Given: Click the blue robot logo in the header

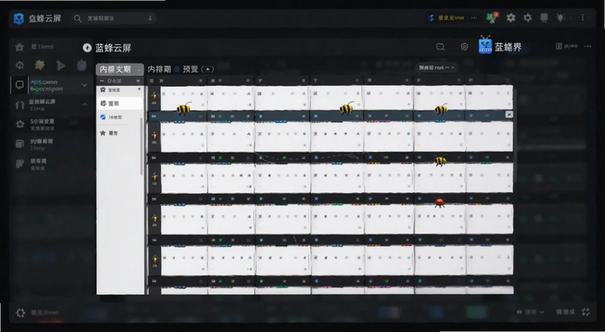Looking at the screenshot, I should point(485,45).
